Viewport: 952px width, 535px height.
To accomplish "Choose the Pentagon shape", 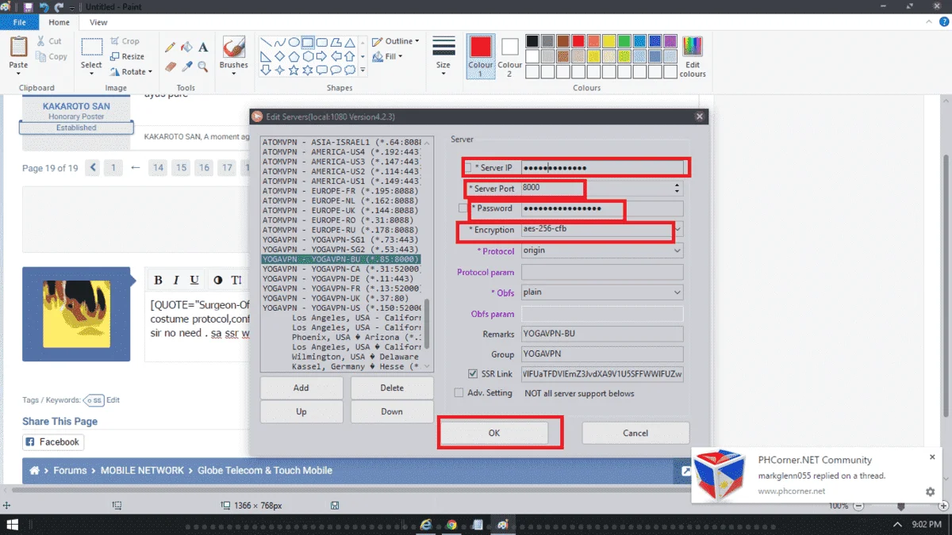I will tap(294, 56).
